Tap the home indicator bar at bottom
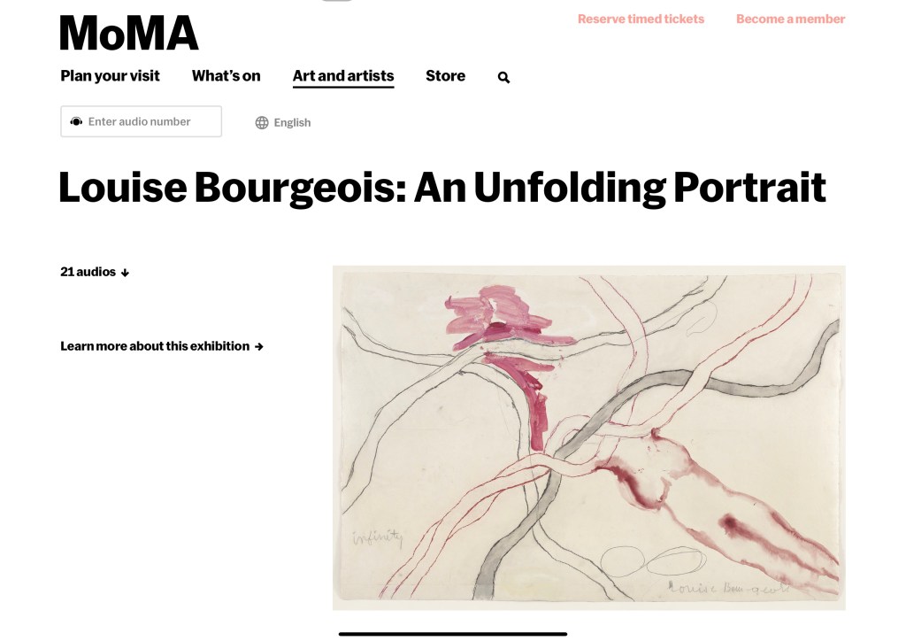 [452, 633]
